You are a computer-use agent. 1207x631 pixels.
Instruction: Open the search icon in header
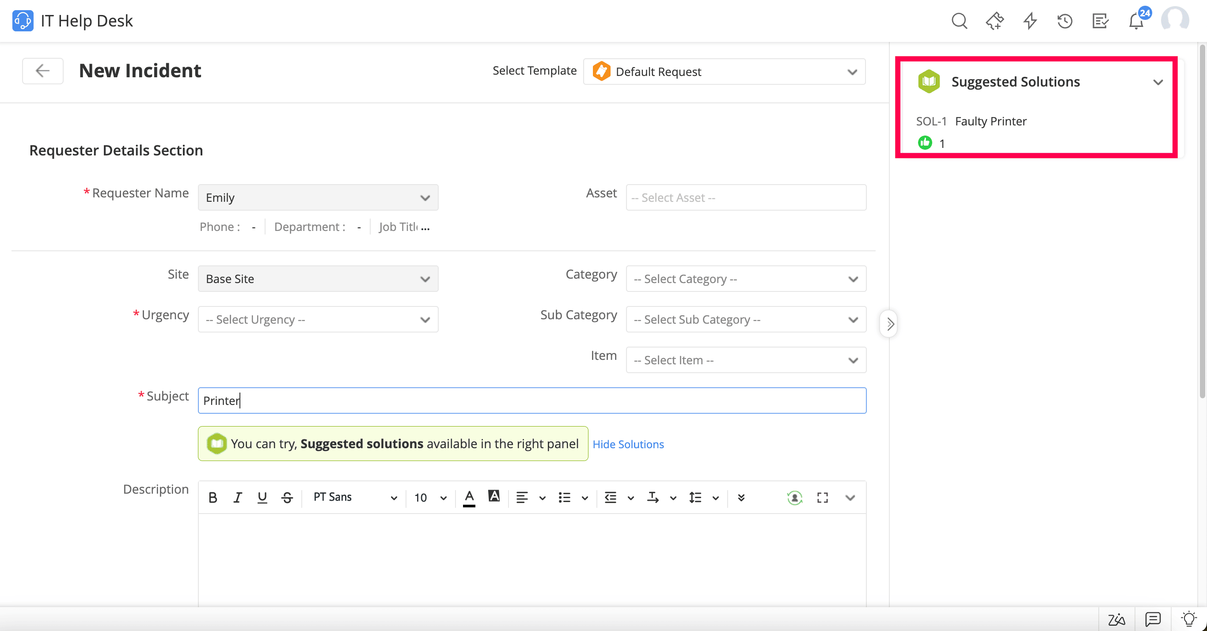pos(959,21)
